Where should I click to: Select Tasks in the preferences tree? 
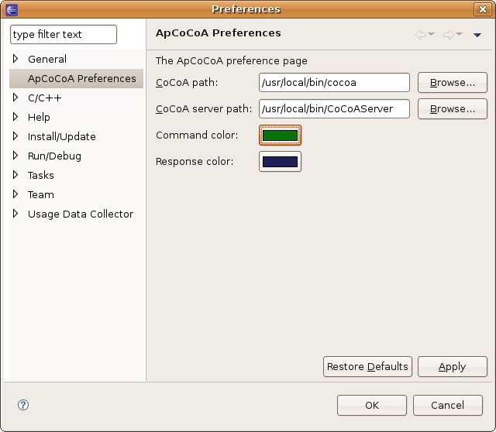click(41, 176)
